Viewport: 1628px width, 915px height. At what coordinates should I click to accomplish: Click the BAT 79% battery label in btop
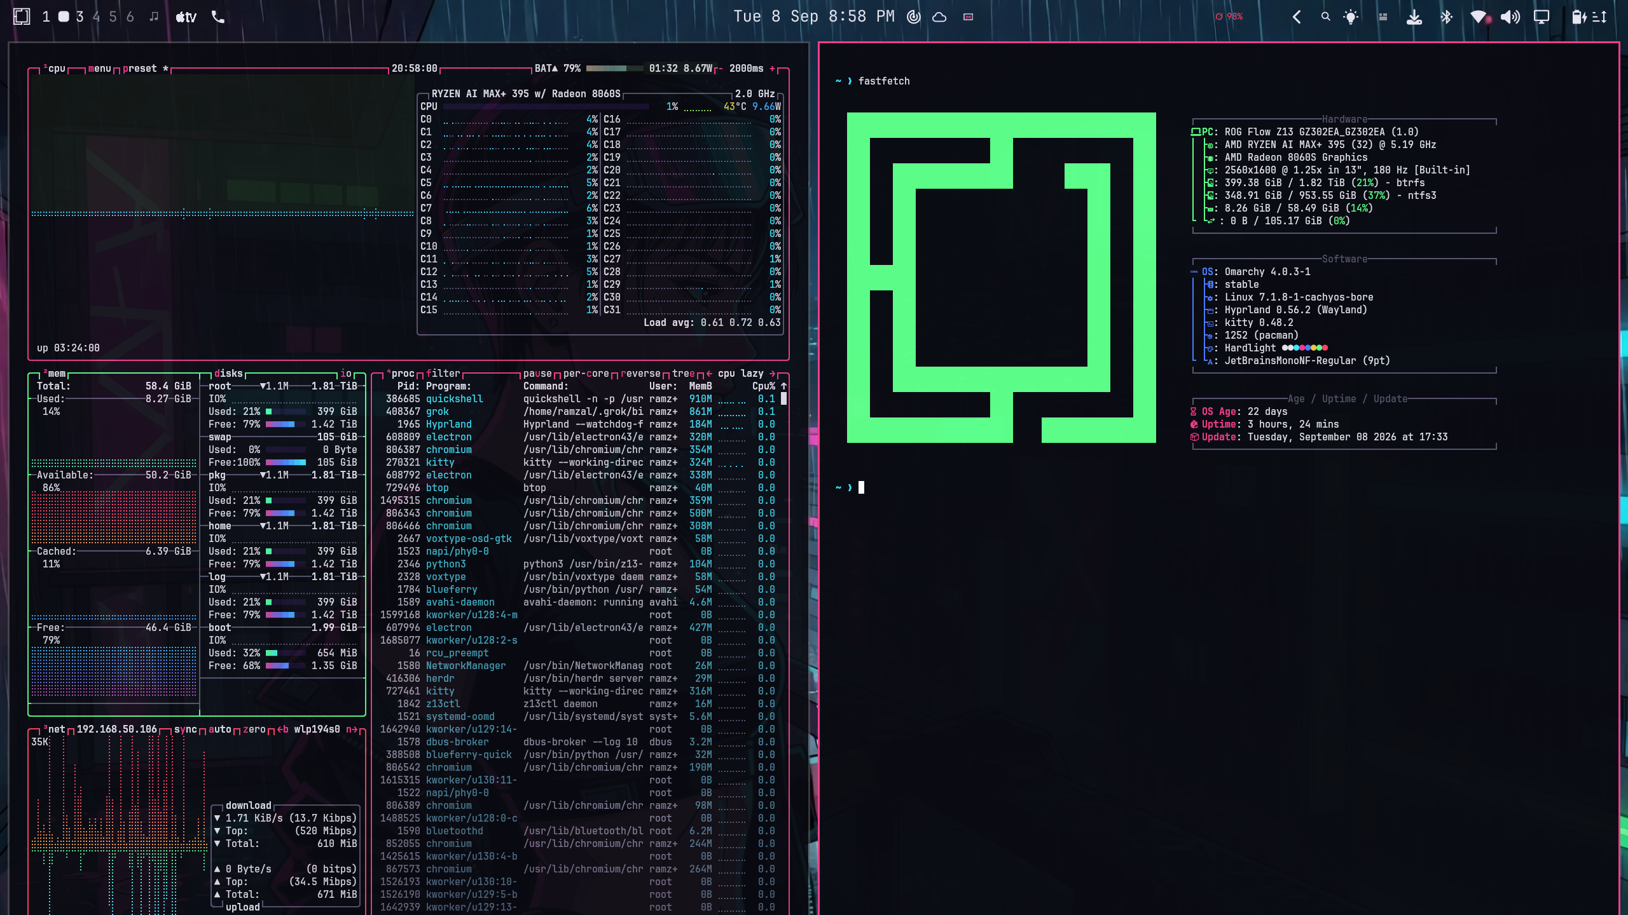(x=557, y=68)
